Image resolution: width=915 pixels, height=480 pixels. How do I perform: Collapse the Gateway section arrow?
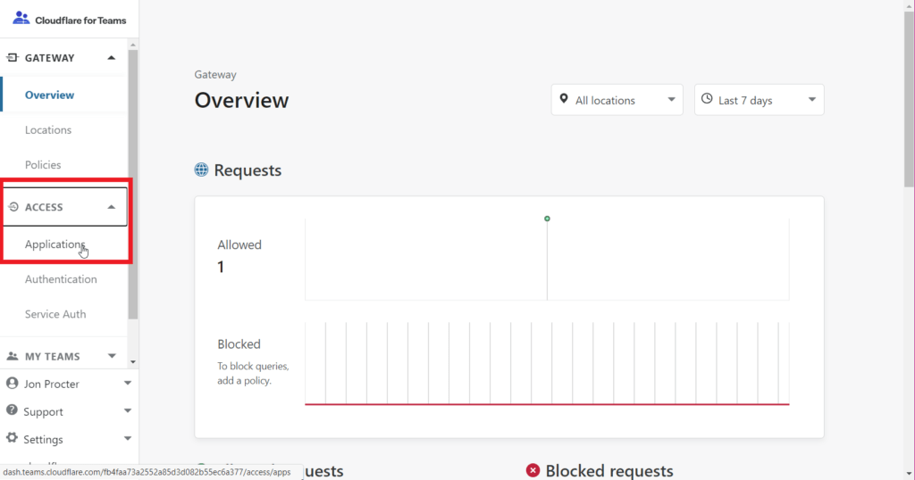coord(112,58)
